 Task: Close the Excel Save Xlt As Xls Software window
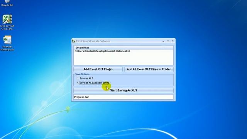173,41
